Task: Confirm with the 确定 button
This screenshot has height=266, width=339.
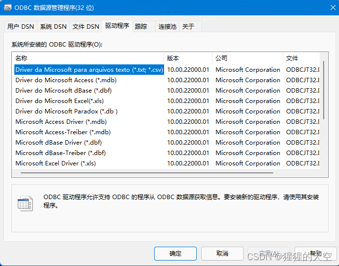Action: 175,254
